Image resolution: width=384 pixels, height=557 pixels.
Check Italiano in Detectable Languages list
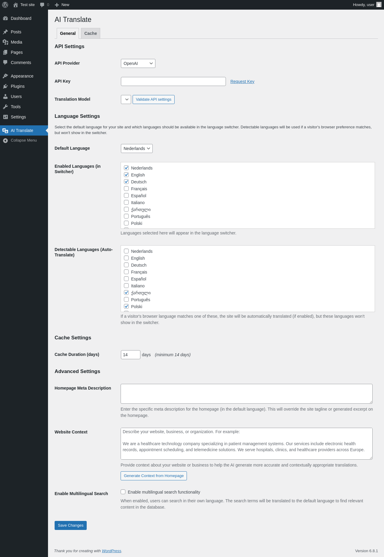126,286
